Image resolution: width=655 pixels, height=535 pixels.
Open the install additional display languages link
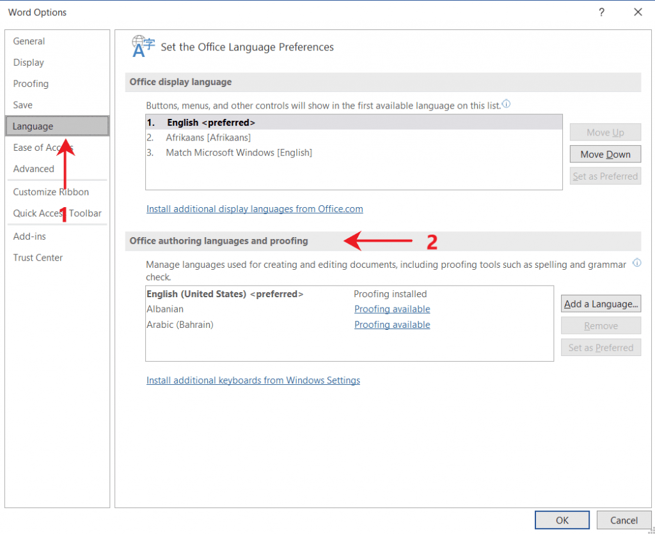[255, 209]
